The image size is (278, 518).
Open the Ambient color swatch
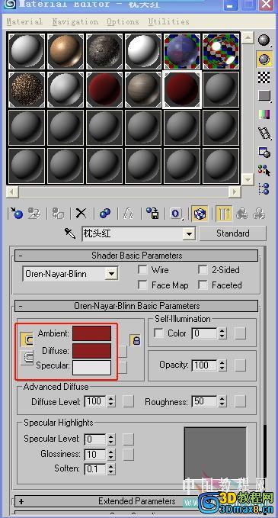point(91,333)
